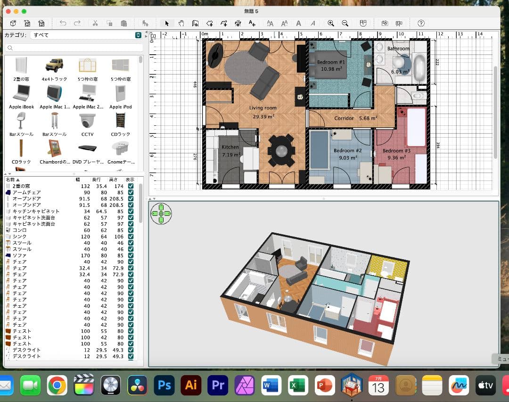Image resolution: width=509 pixels, height=402 pixels.
Task: Select the Add texts tool
Action: click(x=251, y=23)
